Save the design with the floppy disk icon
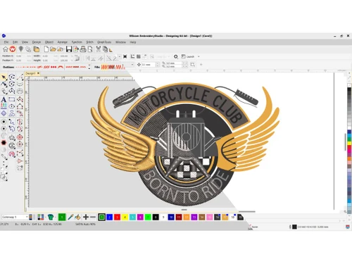 pos(69,49)
